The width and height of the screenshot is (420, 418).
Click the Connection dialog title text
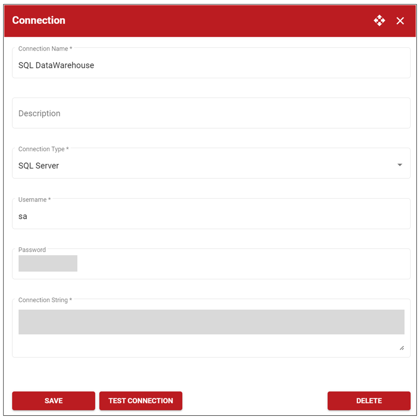pyautogui.click(x=38, y=20)
